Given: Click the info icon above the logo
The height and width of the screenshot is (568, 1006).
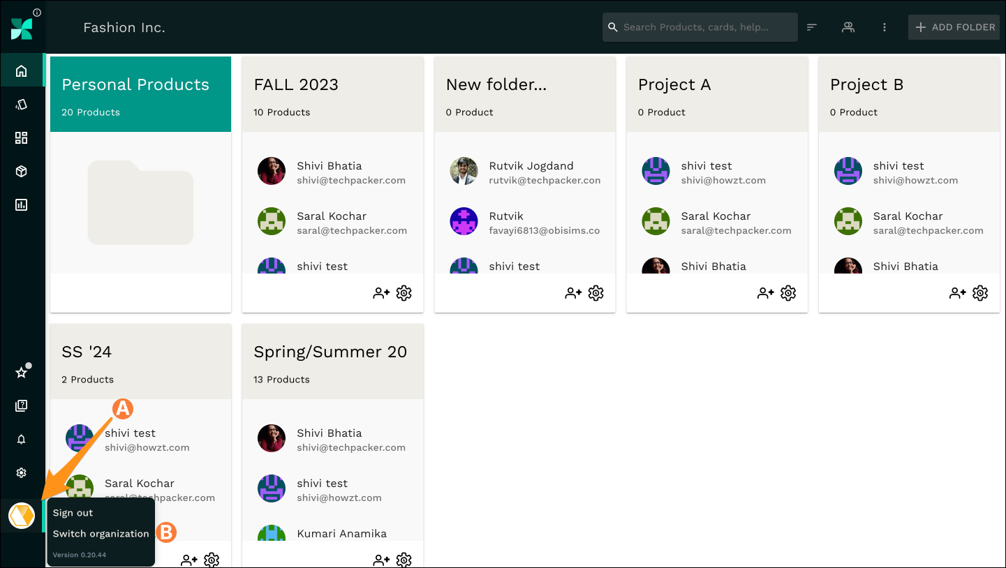Looking at the screenshot, I should [37, 13].
